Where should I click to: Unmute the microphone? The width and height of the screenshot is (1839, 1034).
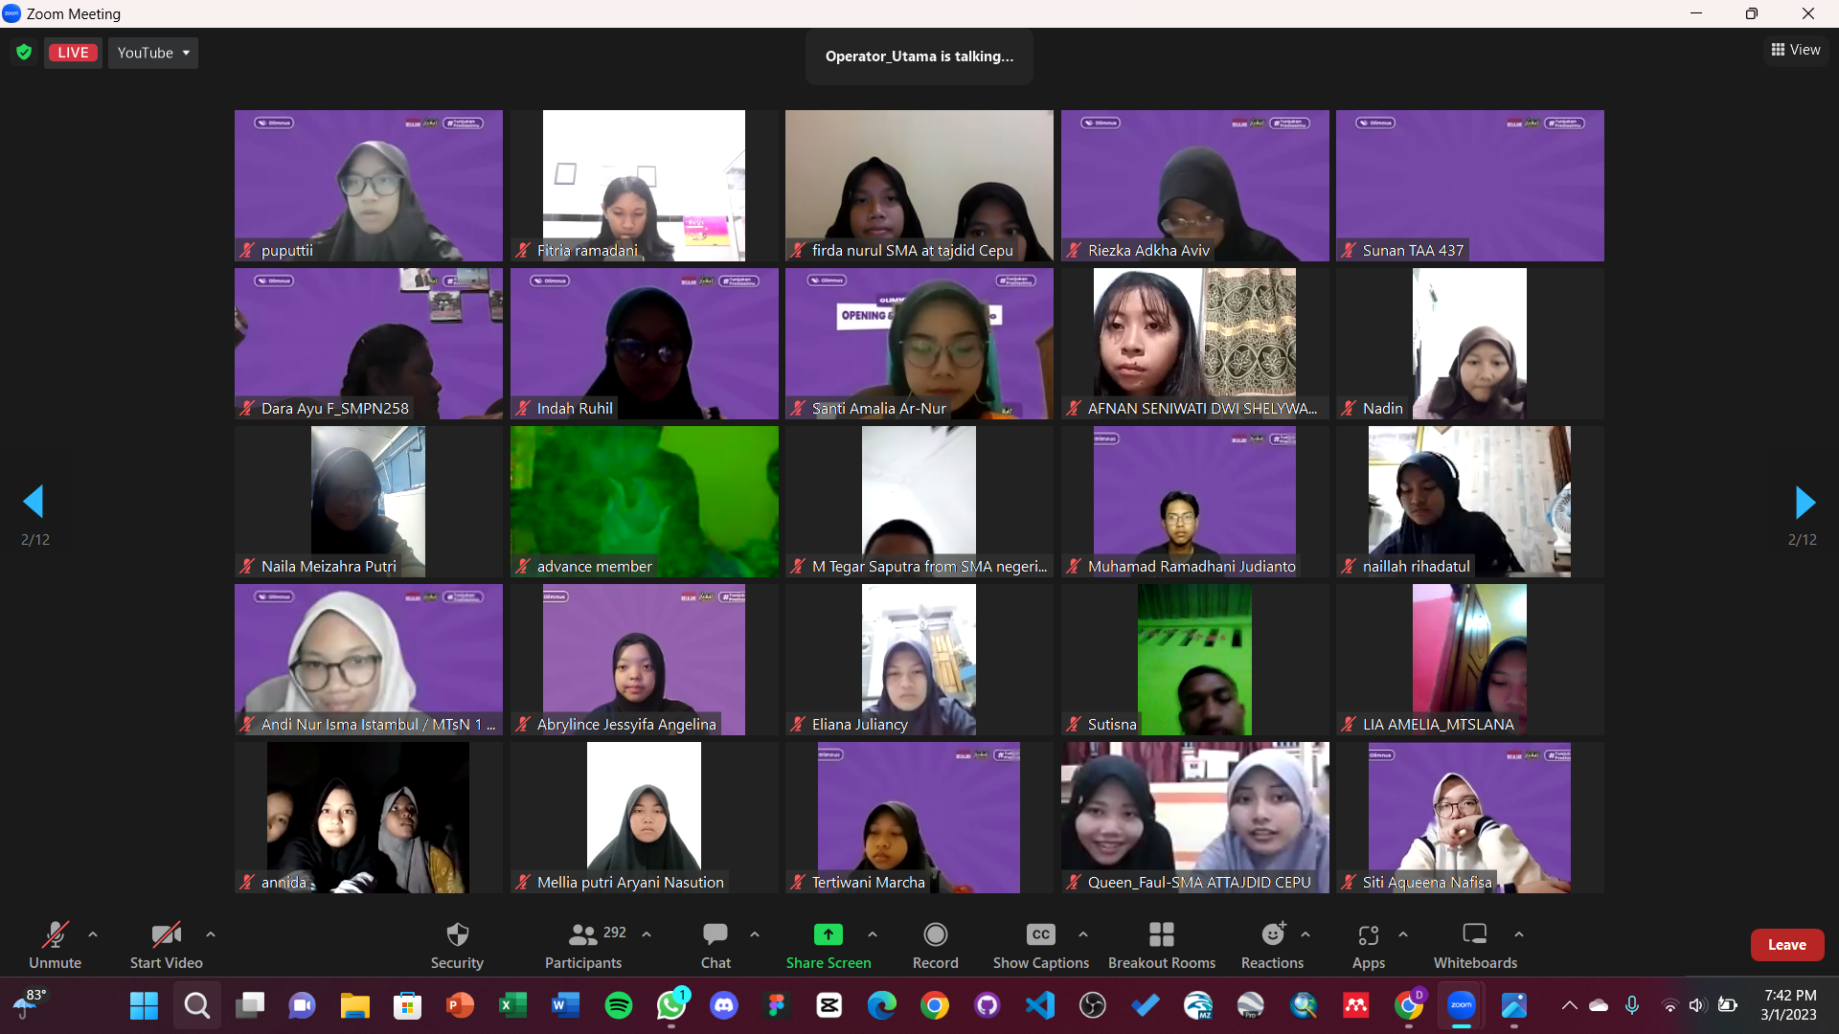coord(55,944)
